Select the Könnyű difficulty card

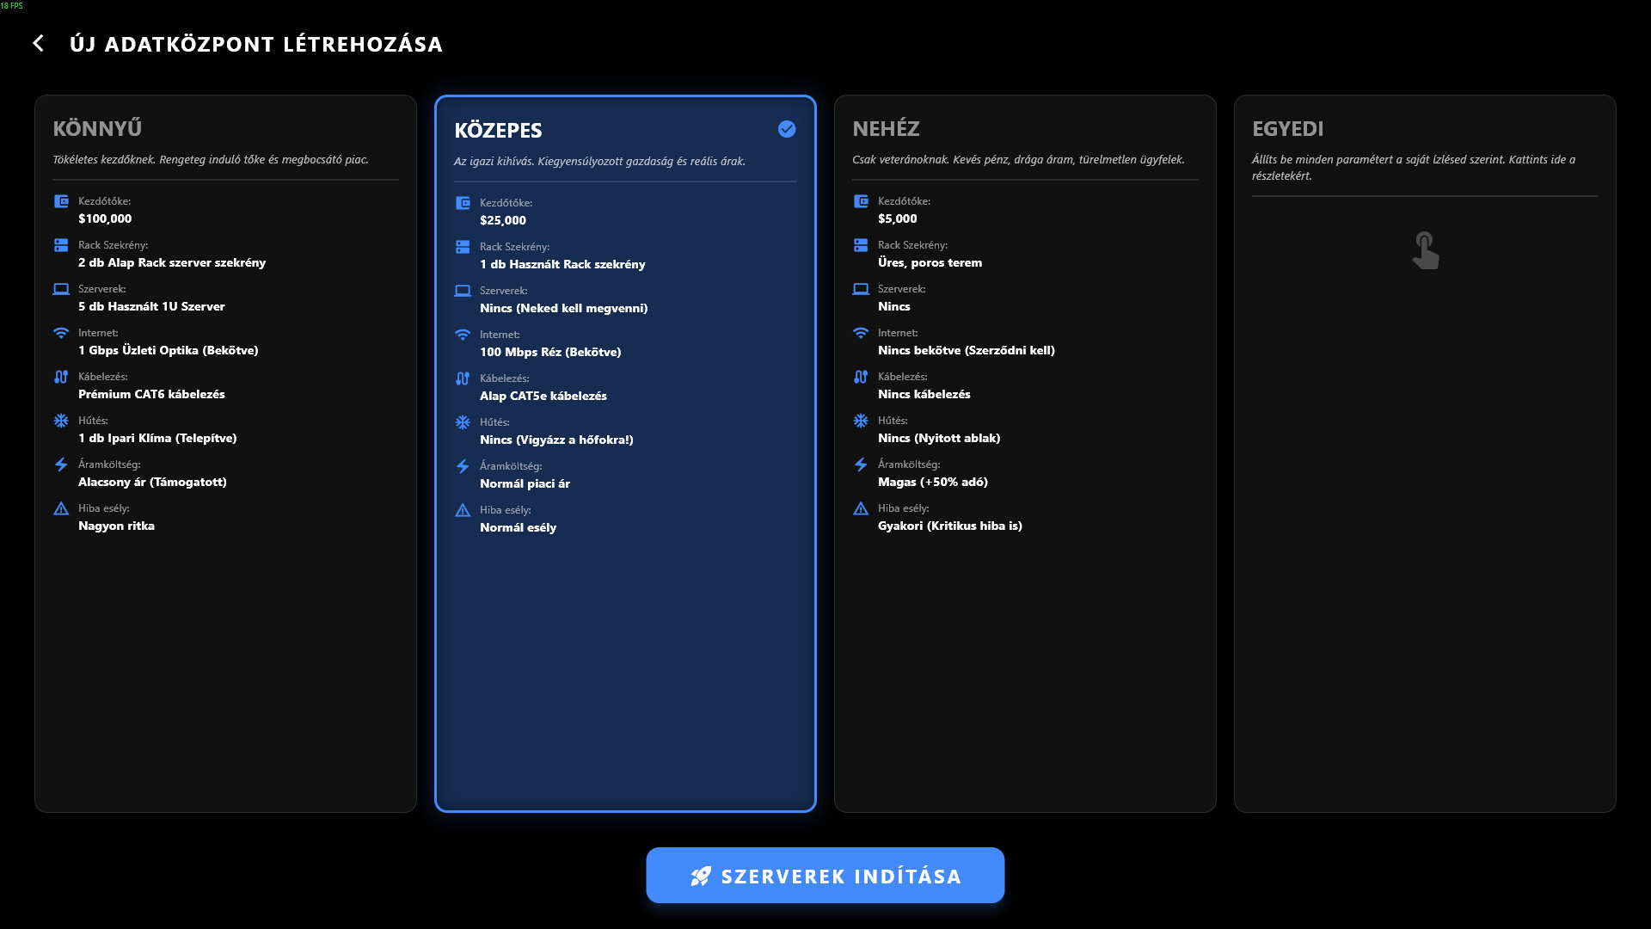pos(225,453)
